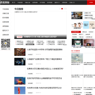95x95 pixels.
Task: Open 科学探秘 in top navigation bar
Action: (50, 2)
